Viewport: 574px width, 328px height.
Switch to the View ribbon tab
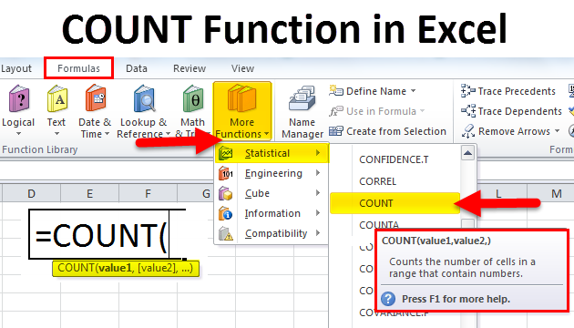[x=242, y=68]
